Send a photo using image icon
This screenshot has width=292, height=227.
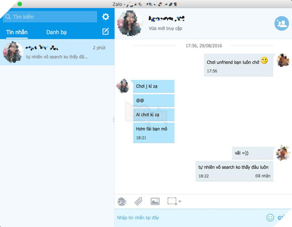155,201
